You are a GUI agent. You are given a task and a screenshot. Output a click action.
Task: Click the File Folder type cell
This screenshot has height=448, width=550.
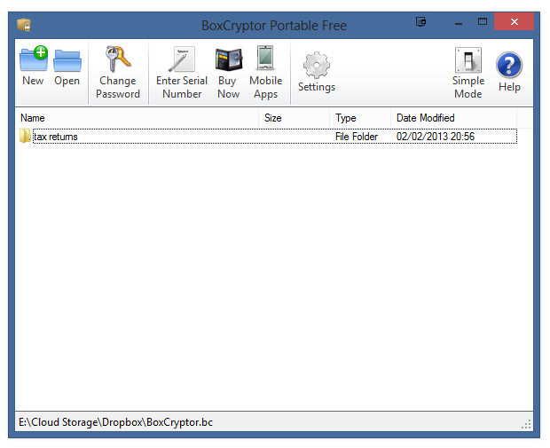point(357,137)
